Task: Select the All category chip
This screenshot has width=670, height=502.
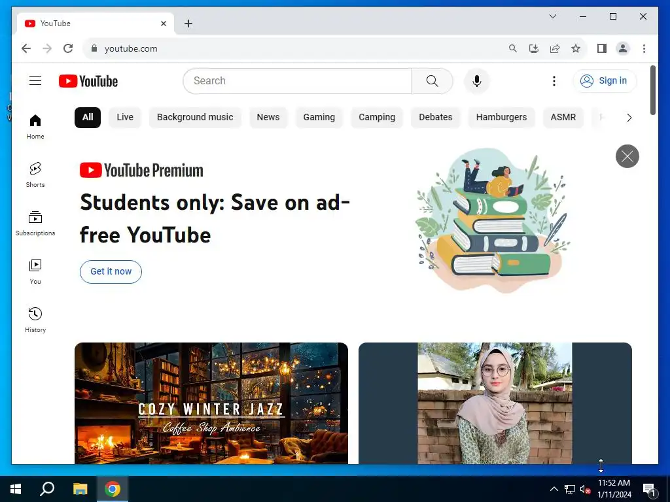Action: (x=88, y=118)
